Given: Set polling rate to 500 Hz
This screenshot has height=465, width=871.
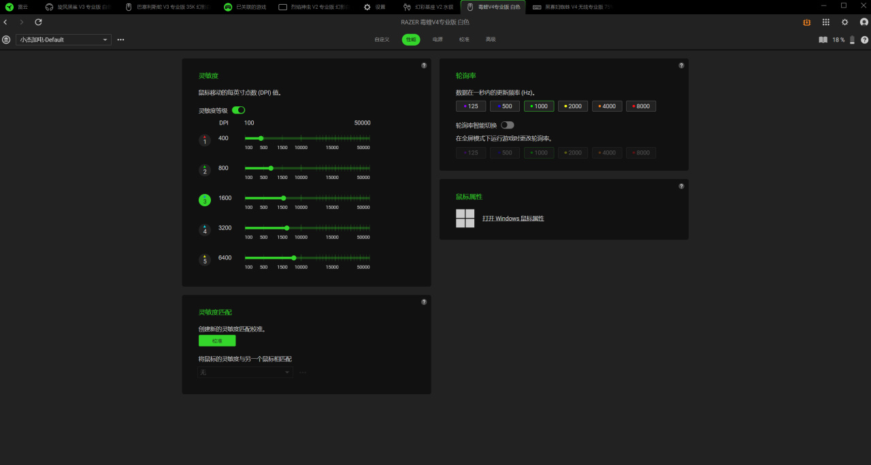Looking at the screenshot, I should pyautogui.click(x=505, y=106).
